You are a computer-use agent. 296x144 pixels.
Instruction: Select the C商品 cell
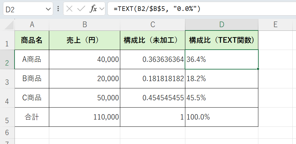pos(32,98)
